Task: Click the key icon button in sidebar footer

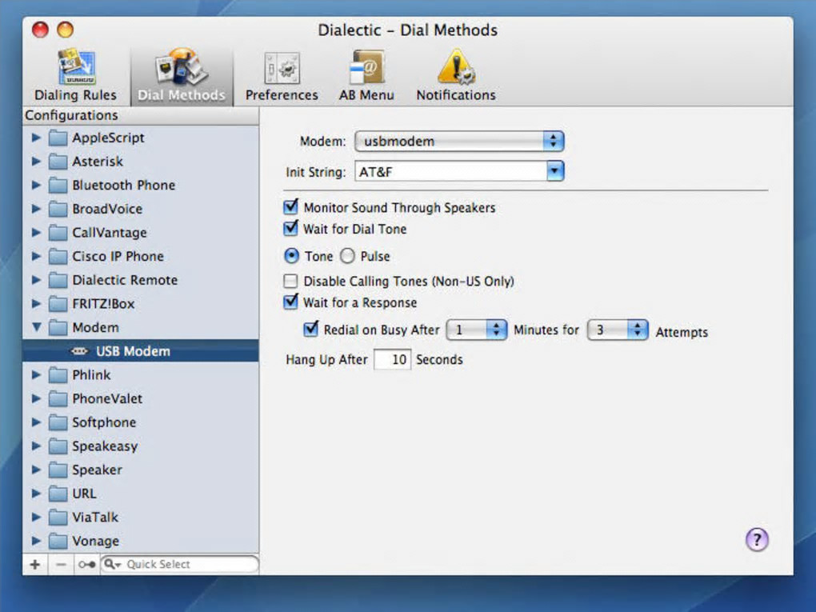Action: [x=86, y=564]
